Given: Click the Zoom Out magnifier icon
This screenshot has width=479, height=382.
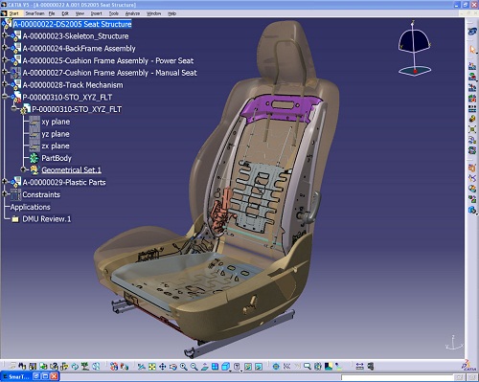Looking at the screenshot, I should [194, 367].
